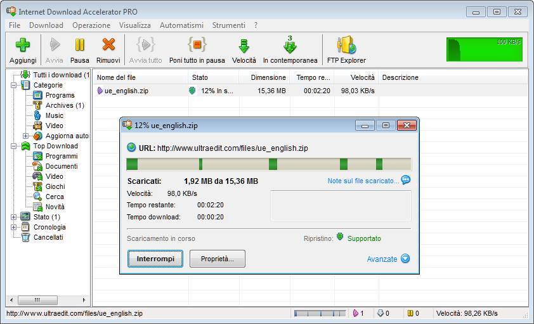Click the status bar paused count icon
The width and height of the screenshot is (534, 324).
pos(411,313)
